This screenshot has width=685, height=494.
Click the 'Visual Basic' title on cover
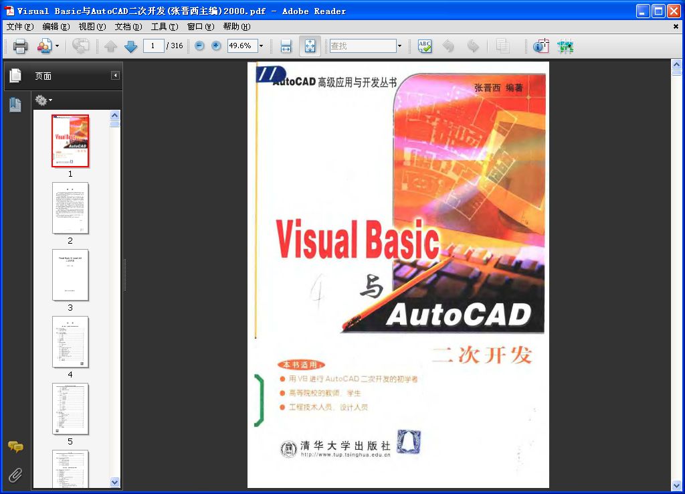click(357, 240)
